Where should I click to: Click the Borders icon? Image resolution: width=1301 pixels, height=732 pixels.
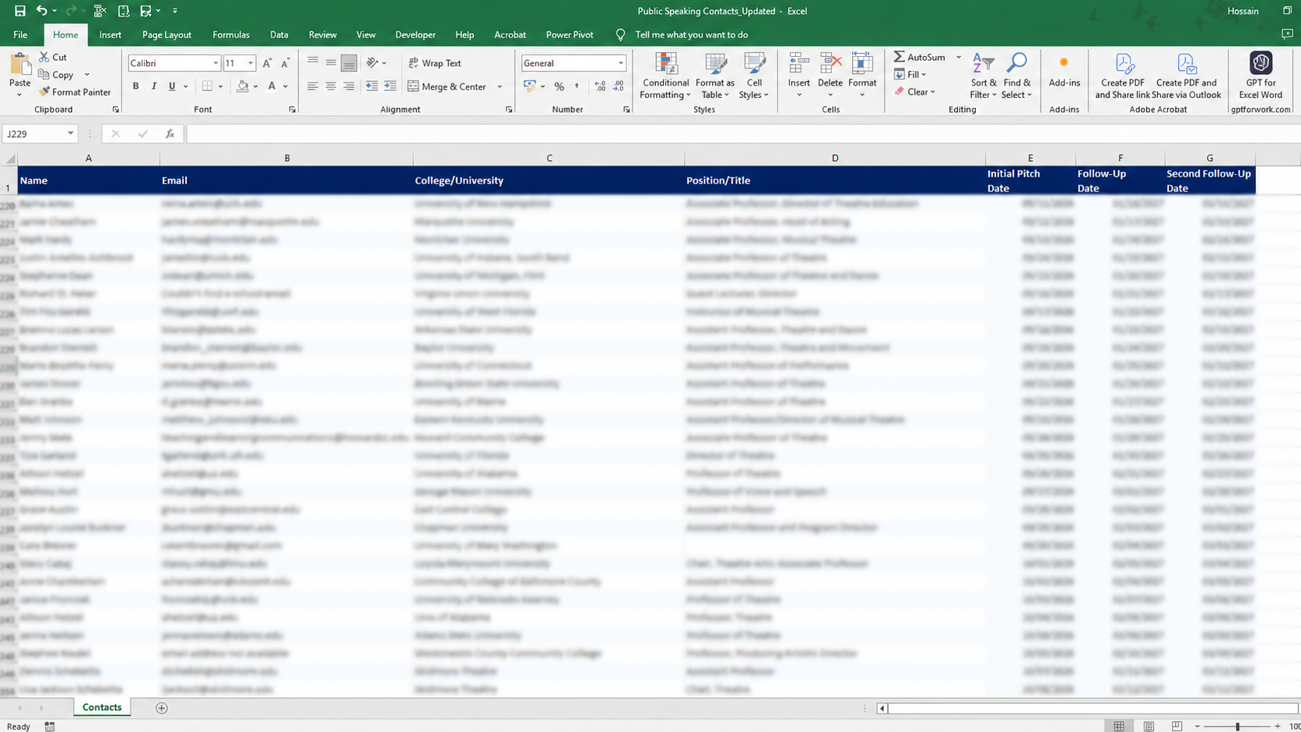[207, 86]
